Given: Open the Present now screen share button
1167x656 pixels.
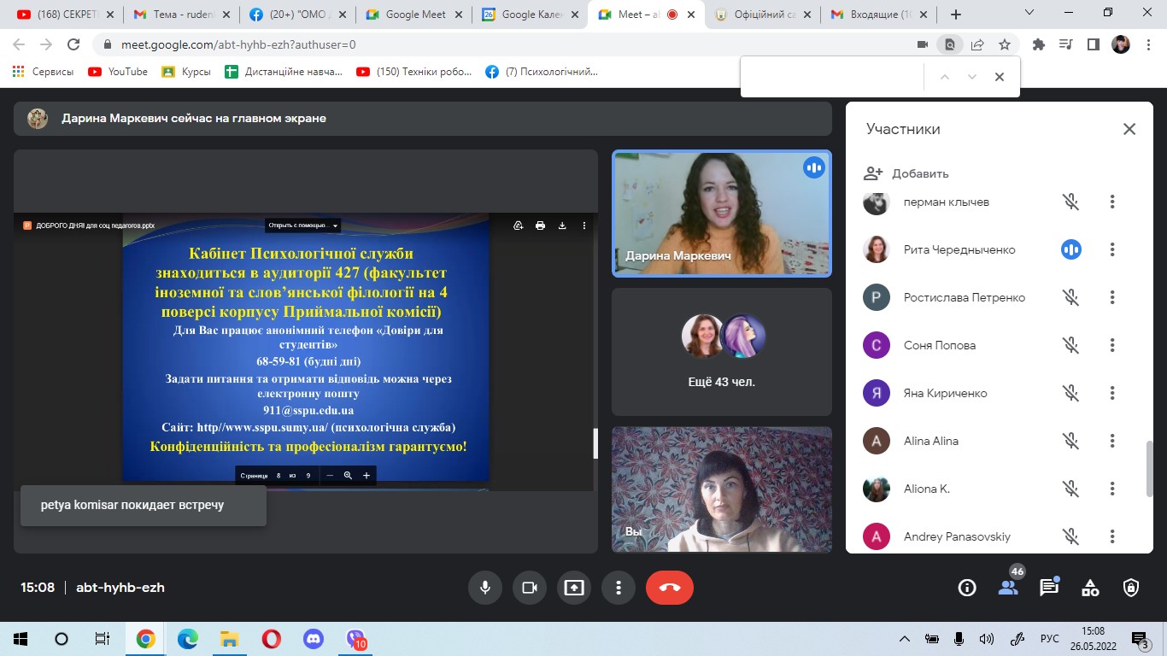Looking at the screenshot, I should (x=574, y=588).
